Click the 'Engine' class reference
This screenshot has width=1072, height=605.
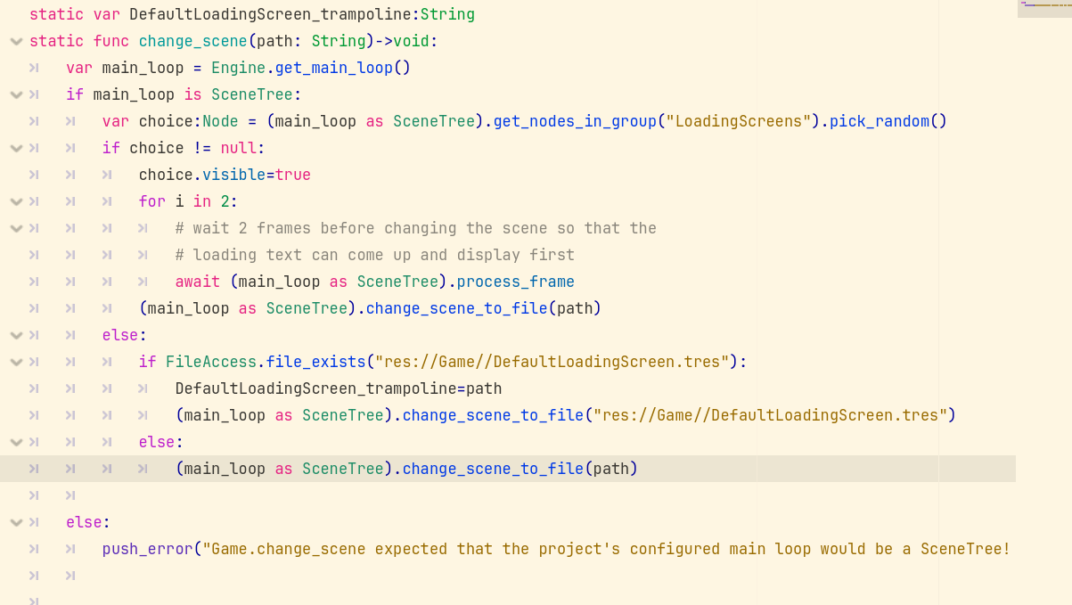tap(238, 68)
